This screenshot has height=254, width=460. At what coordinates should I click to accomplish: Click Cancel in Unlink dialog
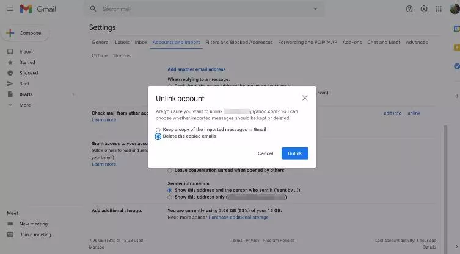[265, 153]
